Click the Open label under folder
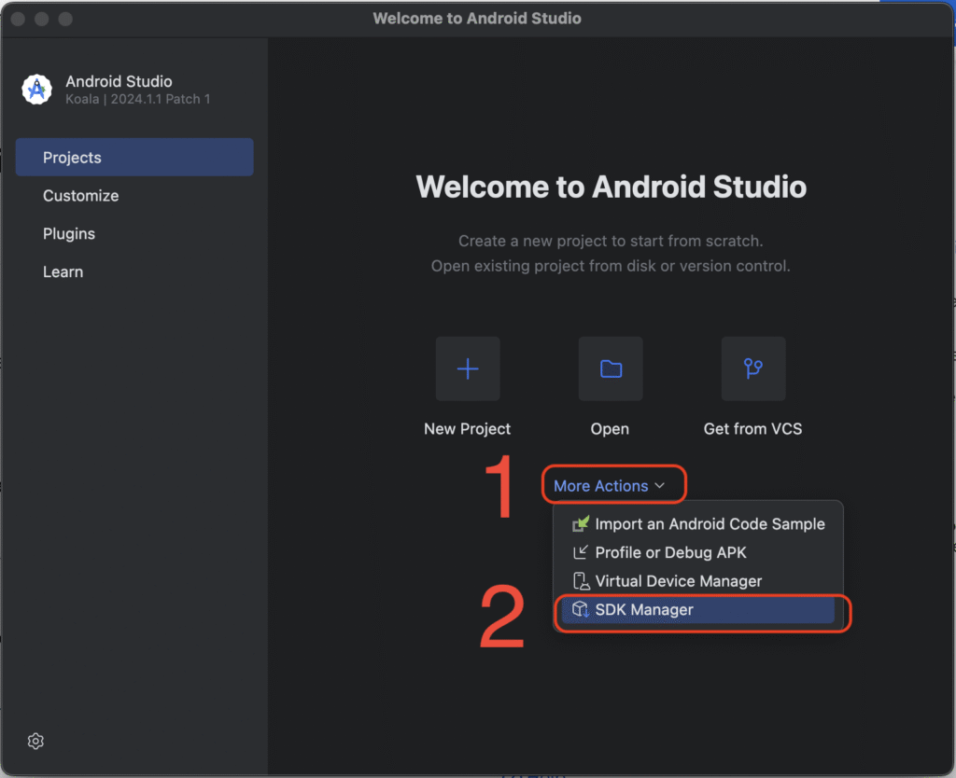956x778 pixels. coord(610,429)
